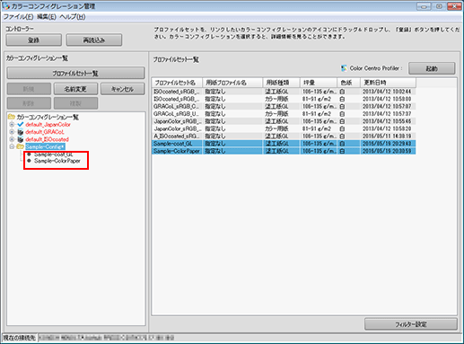464x344 pixels.
Task: Click the checkmark icon of default_JapanColor
Action: pyautogui.click(x=21, y=124)
